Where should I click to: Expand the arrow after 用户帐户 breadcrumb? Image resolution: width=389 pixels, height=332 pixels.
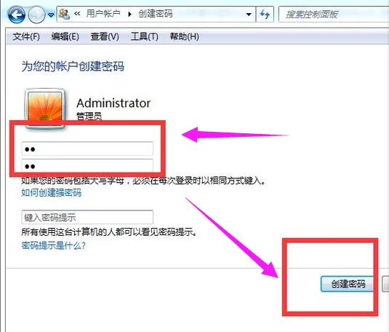coord(129,14)
